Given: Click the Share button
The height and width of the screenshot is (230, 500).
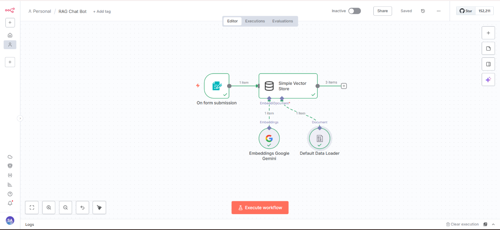Looking at the screenshot, I should pos(382,11).
